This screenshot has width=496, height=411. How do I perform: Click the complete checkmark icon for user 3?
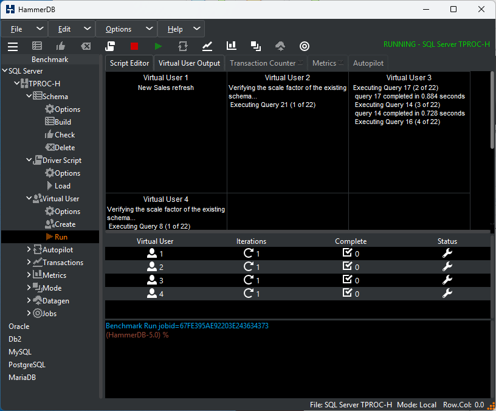[347, 279]
